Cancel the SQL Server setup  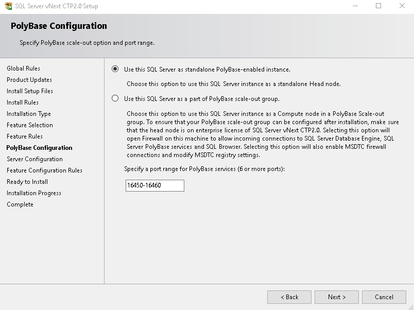pyautogui.click(x=384, y=297)
